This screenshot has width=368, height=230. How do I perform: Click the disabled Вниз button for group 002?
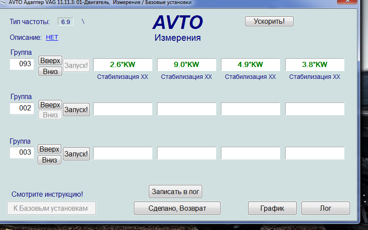(x=50, y=115)
